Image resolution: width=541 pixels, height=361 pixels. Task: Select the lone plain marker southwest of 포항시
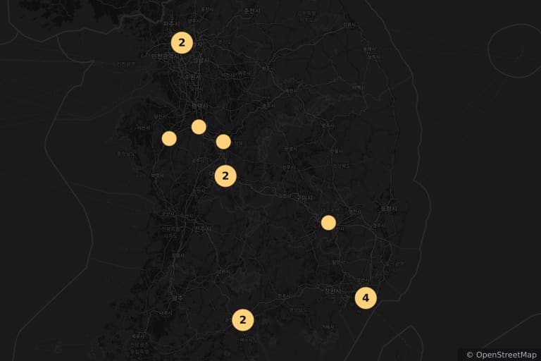(x=328, y=223)
